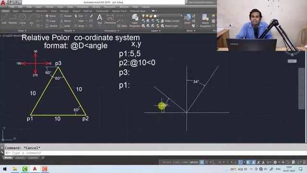The image size is (307, 173).
Task: Click the Trim tool
Action: (x=79, y=16)
